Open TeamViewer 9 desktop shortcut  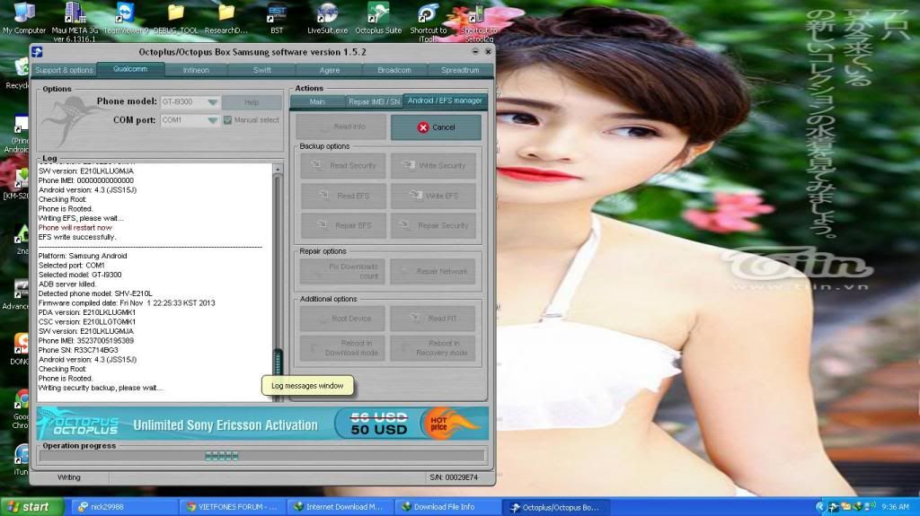[x=126, y=18]
